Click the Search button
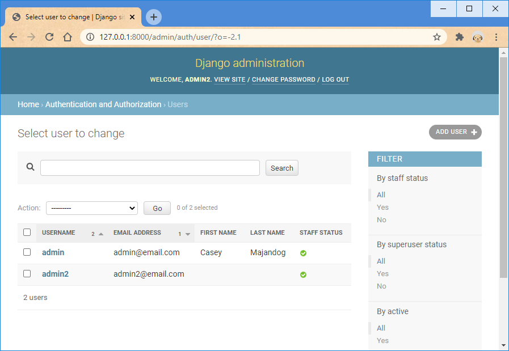This screenshot has height=351, width=509. tap(281, 168)
